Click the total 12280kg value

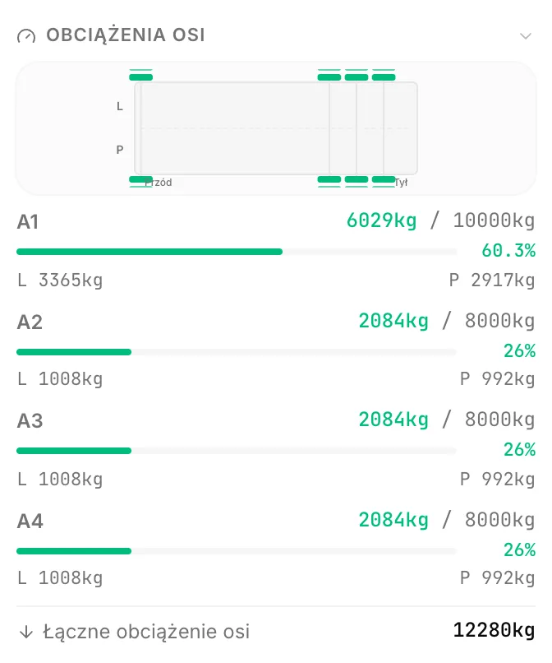pyautogui.click(x=494, y=630)
